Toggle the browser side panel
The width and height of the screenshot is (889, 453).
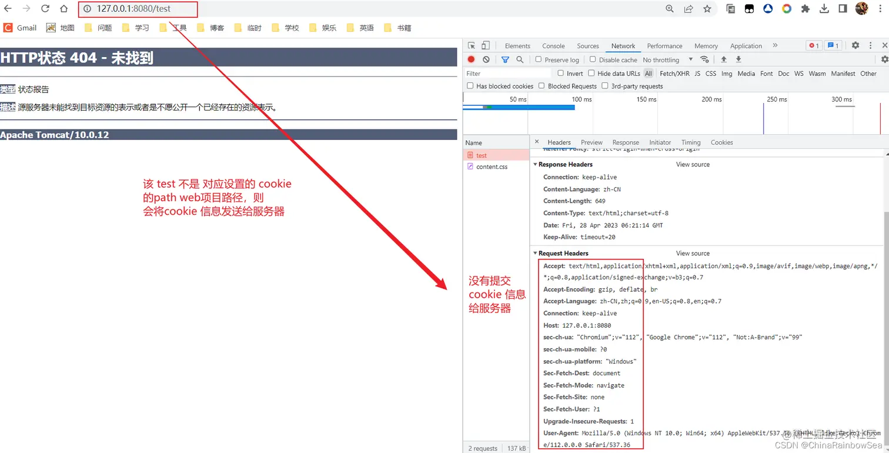(843, 9)
